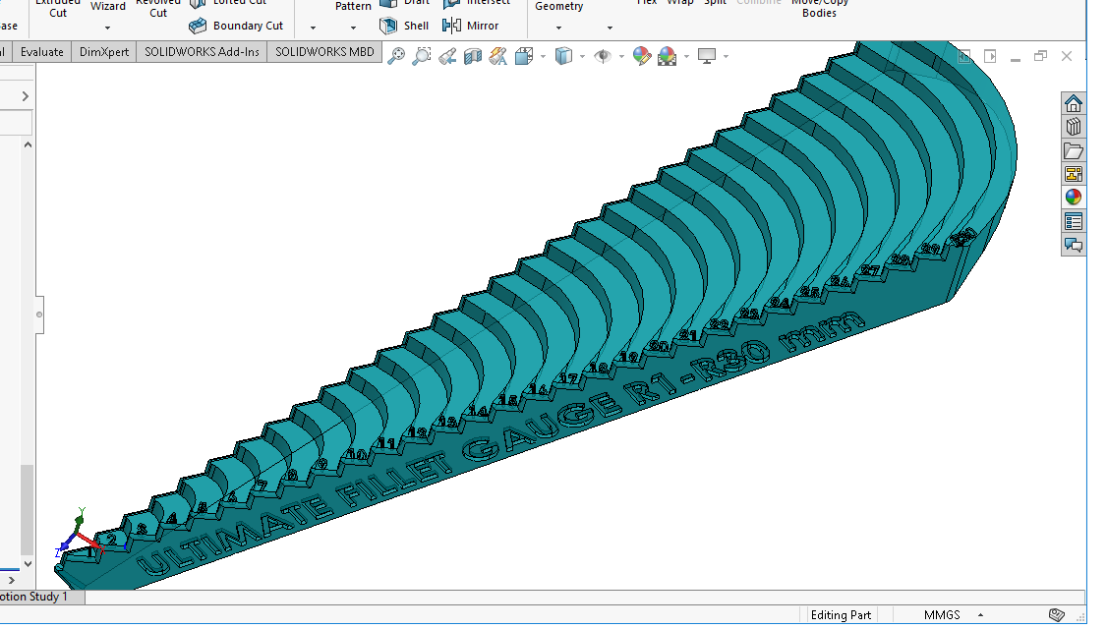Click Move/Copy Bodies button

819,9
